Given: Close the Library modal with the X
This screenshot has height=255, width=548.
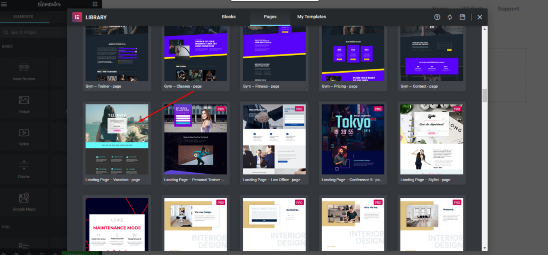Looking at the screenshot, I should point(480,17).
